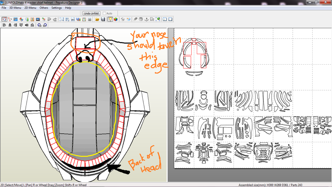
Task: Expand the Settings menu
Action: point(56,7)
